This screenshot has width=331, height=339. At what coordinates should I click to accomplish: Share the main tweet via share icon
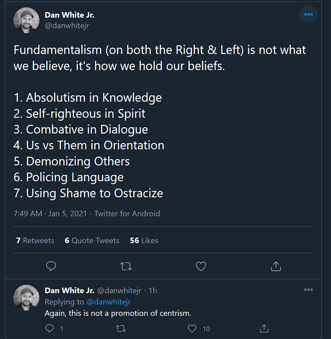click(x=276, y=266)
